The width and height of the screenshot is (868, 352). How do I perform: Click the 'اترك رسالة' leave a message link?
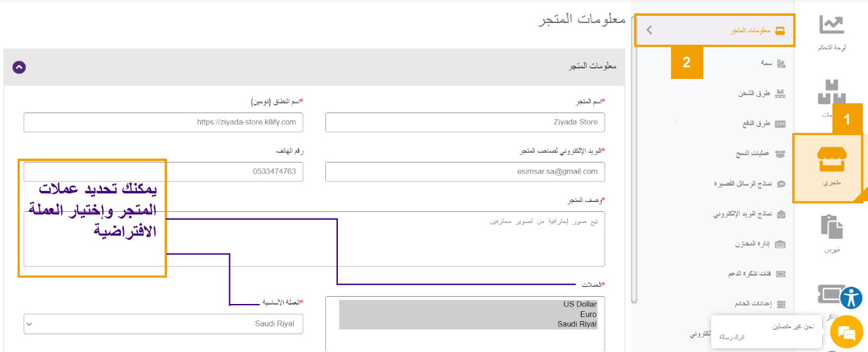click(x=731, y=337)
